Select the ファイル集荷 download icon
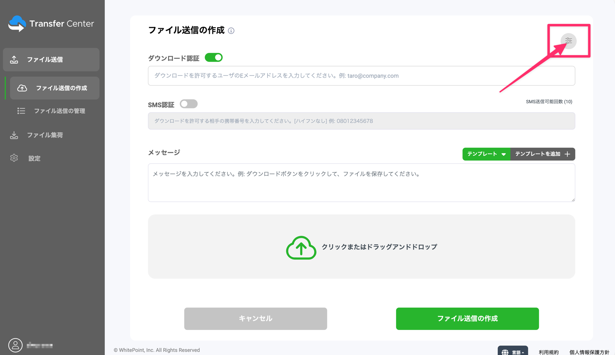 point(14,135)
